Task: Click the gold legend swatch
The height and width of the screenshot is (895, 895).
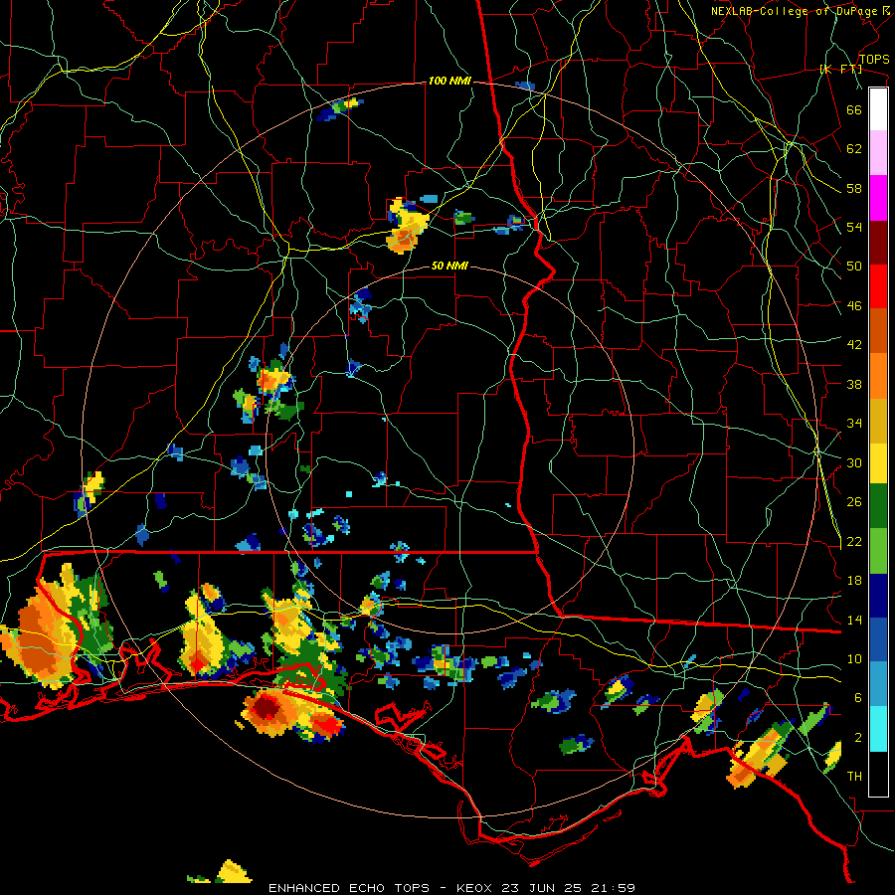Action: [x=878, y=421]
